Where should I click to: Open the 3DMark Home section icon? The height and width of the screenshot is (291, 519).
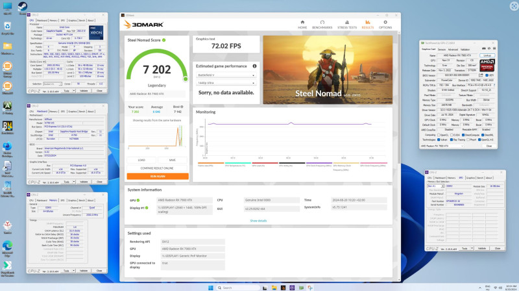pos(302,22)
